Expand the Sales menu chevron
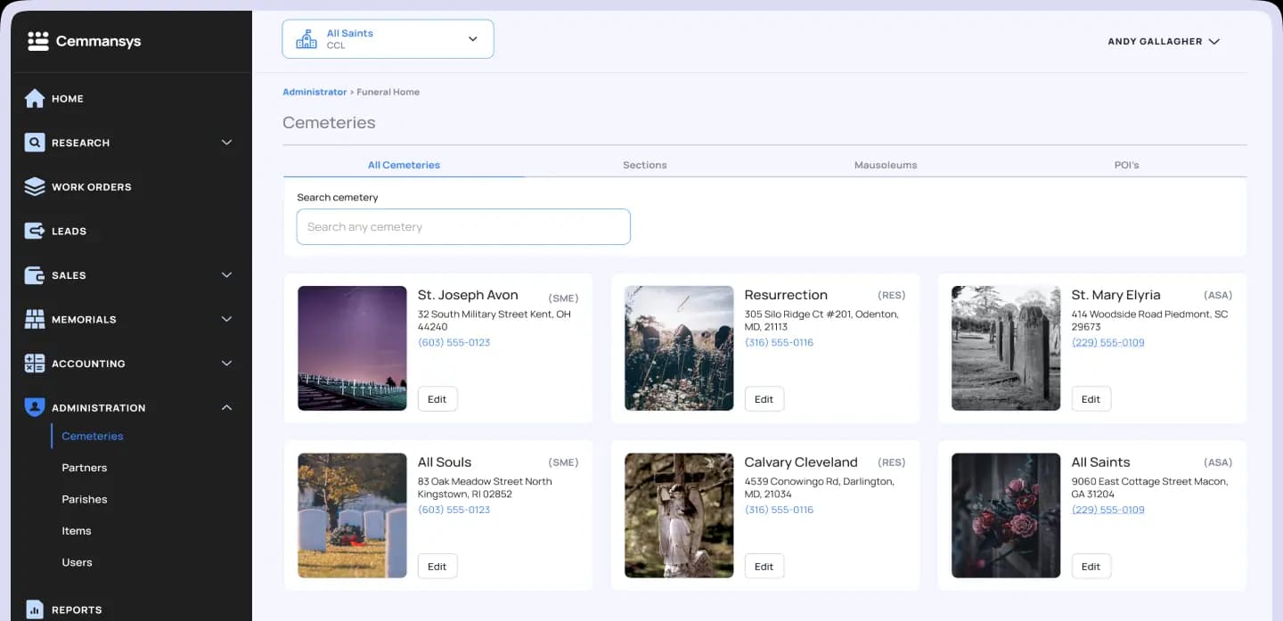 226,275
